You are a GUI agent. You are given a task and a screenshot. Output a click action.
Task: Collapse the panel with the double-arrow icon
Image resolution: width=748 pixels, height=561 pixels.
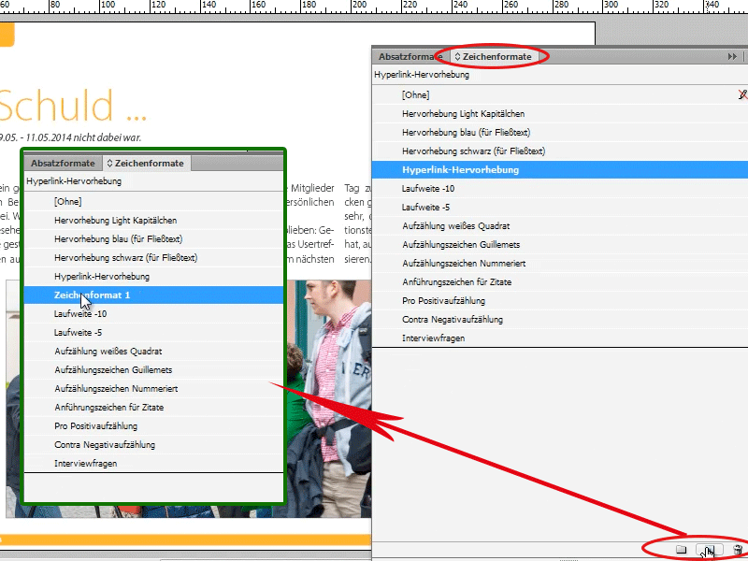(732, 56)
